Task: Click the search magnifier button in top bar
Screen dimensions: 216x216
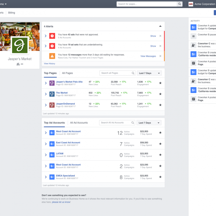Action: point(180,4)
